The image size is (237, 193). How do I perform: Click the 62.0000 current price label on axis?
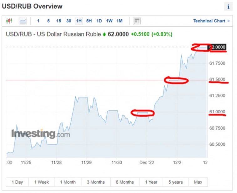(217, 47)
